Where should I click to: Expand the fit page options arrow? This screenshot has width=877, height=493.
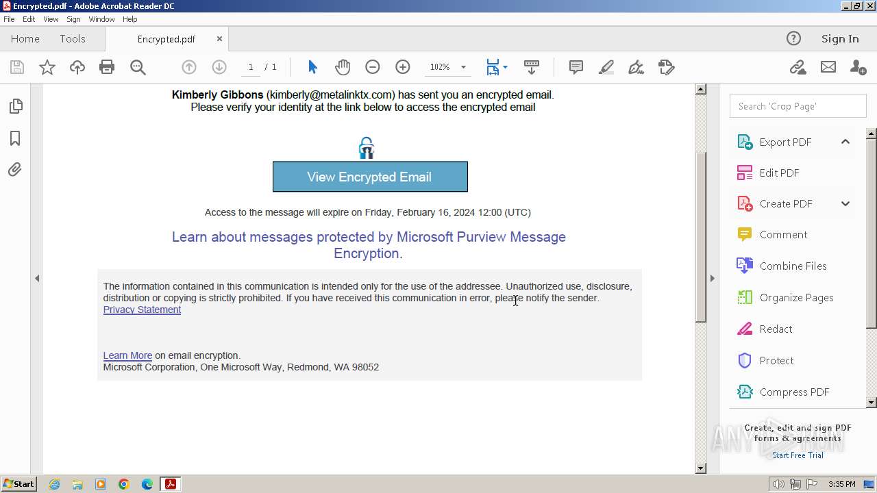click(506, 67)
